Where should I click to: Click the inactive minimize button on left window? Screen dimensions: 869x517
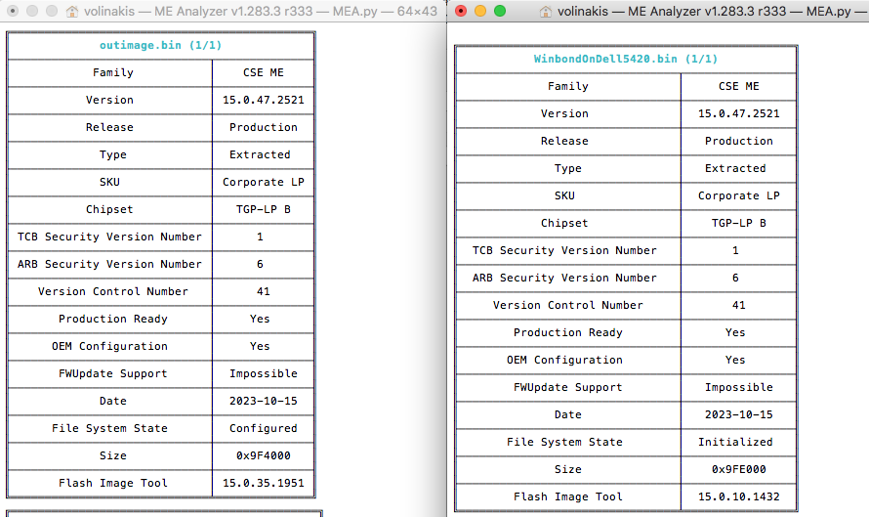[x=29, y=11]
